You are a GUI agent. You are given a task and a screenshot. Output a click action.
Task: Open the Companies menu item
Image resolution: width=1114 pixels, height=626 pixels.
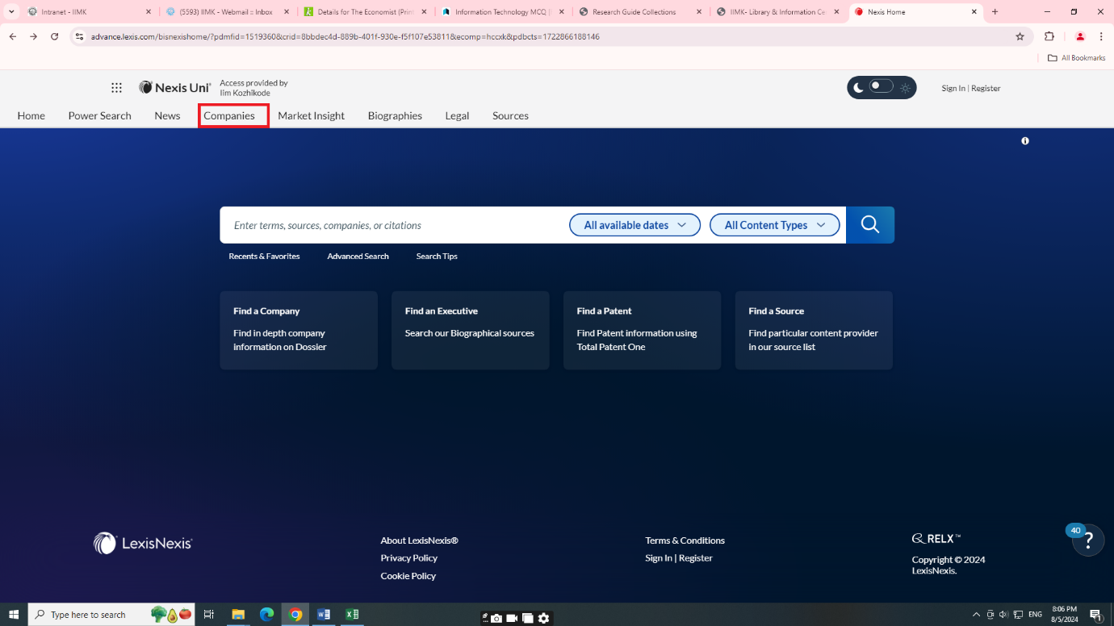pos(229,115)
